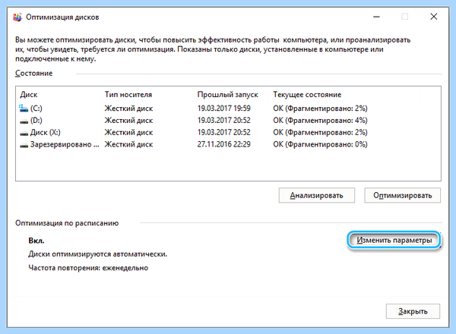Image resolution: width=456 pixels, height=334 pixels.
Task: Click the Оптимизировать button
Action: pos(403,195)
